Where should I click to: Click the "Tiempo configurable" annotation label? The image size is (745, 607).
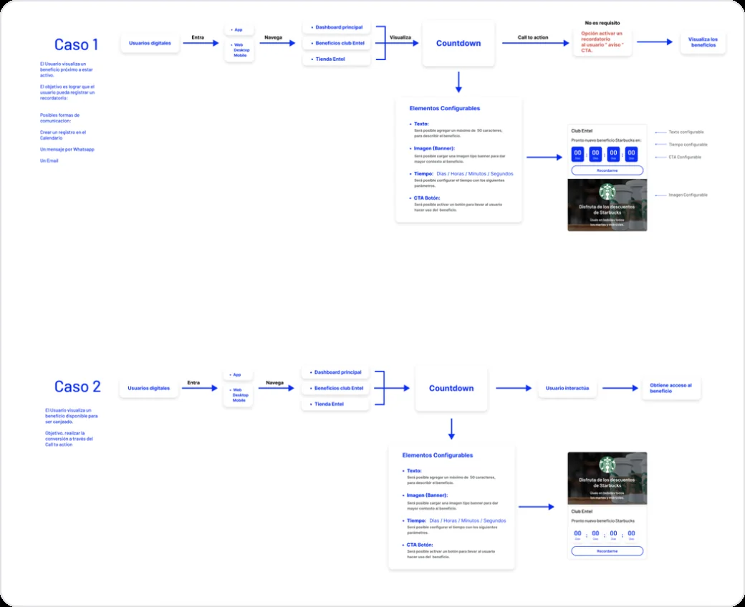[x=688, y=145]
